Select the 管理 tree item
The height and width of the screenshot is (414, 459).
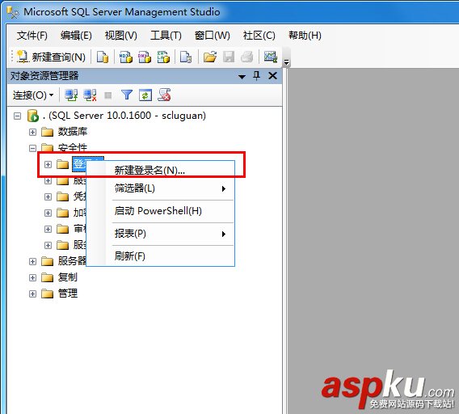point(68,293)
